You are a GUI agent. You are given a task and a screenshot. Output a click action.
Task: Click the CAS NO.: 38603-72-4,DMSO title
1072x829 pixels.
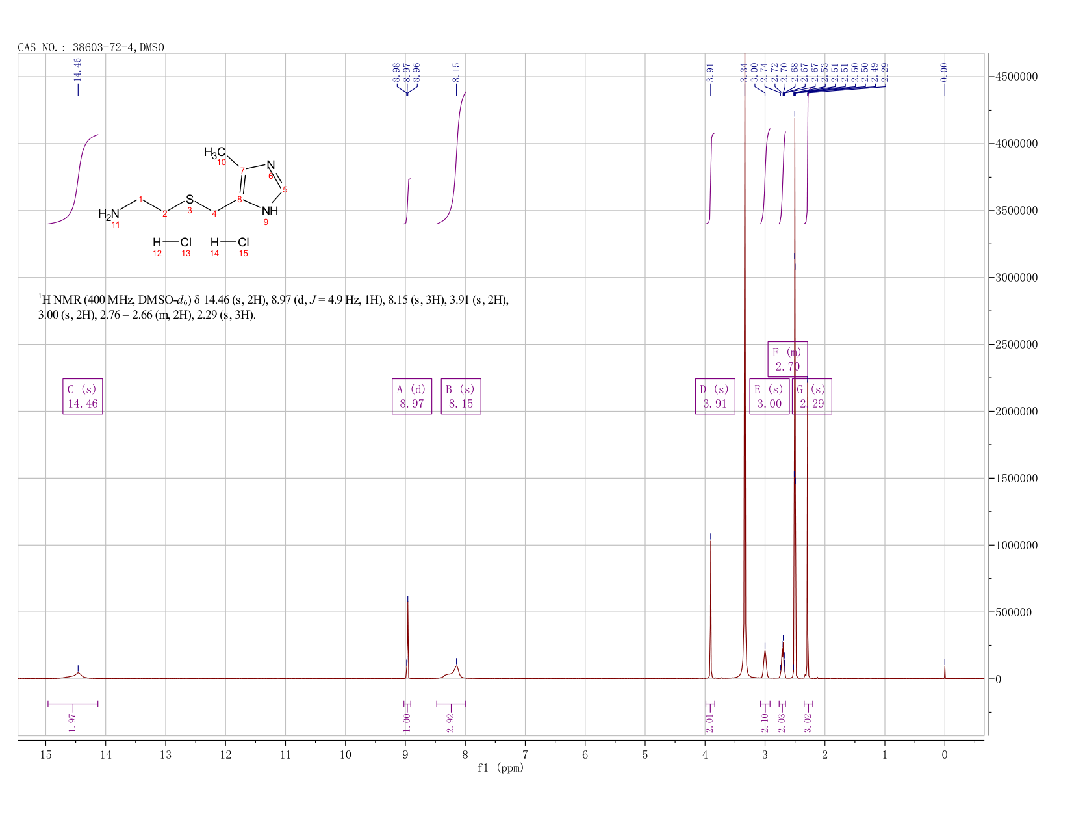click(x=91, y=47)
